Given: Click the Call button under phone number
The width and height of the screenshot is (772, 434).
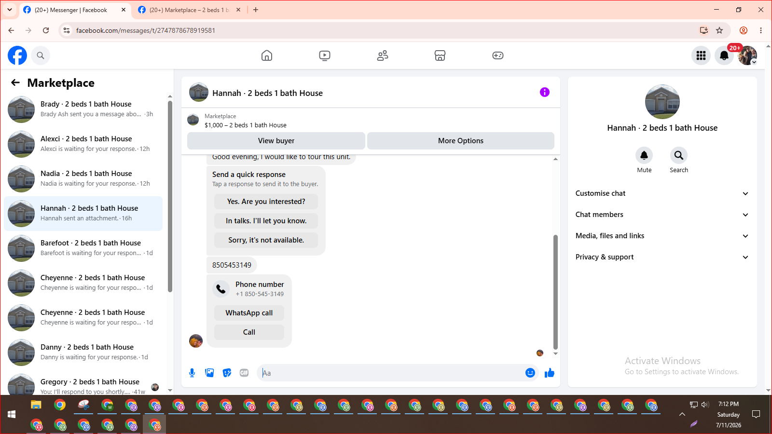Looking at the screenshot, I should pyautogui.click(x=249, y=332).
